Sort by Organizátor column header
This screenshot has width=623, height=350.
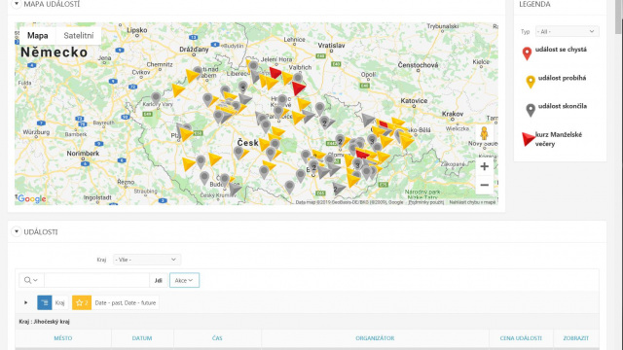(375, 338)
